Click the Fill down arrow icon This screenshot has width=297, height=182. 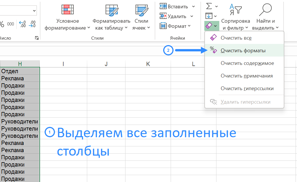209,16
